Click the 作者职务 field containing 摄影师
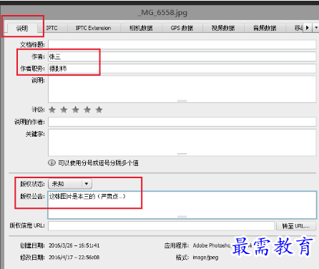The image size is (319, 269). [x=182, y=69]
